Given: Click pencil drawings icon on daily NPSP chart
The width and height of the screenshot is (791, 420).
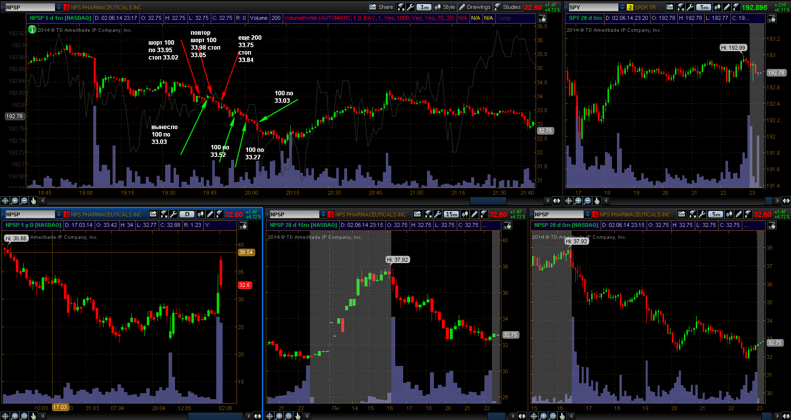Looking at the screenshot, I should [x=210, y=214].
